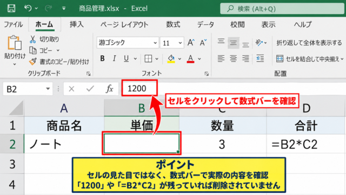The height and width of the screenshot is (195, 346).
Task: Switch to the 挿入 tab
Action: click(x=77, y=24)
